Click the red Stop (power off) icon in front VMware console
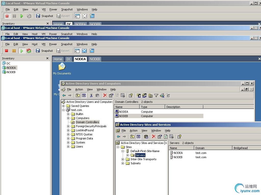Screen dimensions: 261x195 click(x=6, y=51)
